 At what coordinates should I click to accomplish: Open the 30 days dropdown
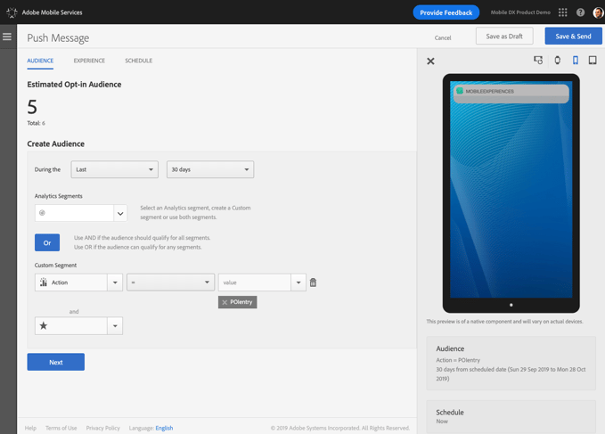[x=210, y=169]
